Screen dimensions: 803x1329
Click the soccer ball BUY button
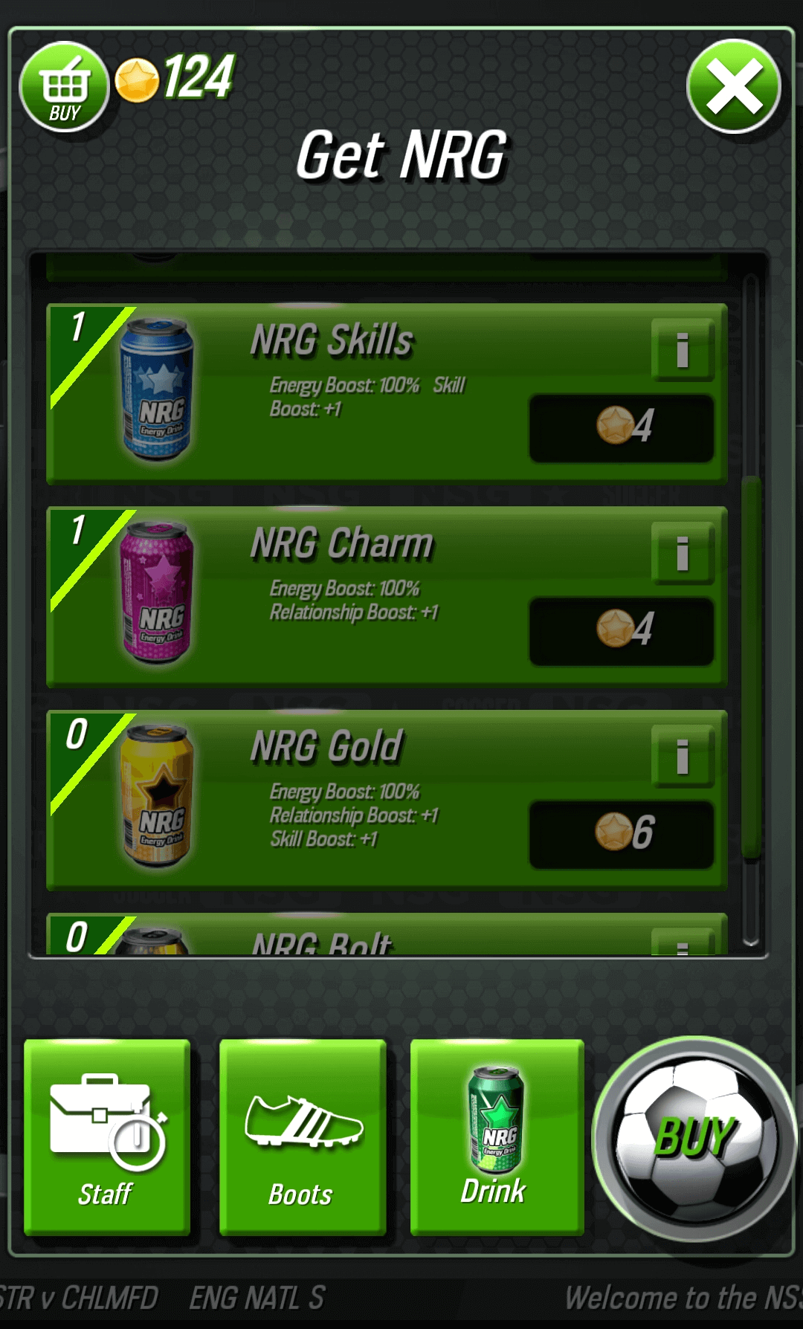pyautogui.click(x=694, y=1139)
